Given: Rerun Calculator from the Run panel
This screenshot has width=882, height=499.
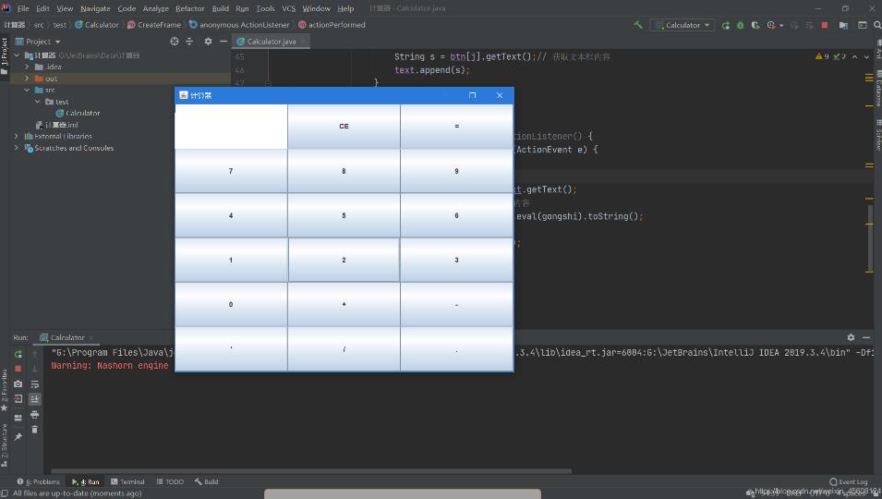Looking at the screenshot, I should click(18, 354).
